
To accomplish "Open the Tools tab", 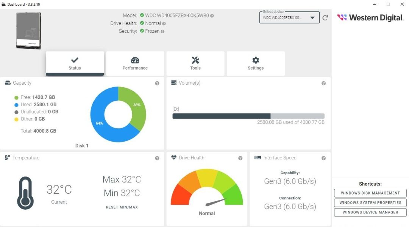I will [195, 63].
